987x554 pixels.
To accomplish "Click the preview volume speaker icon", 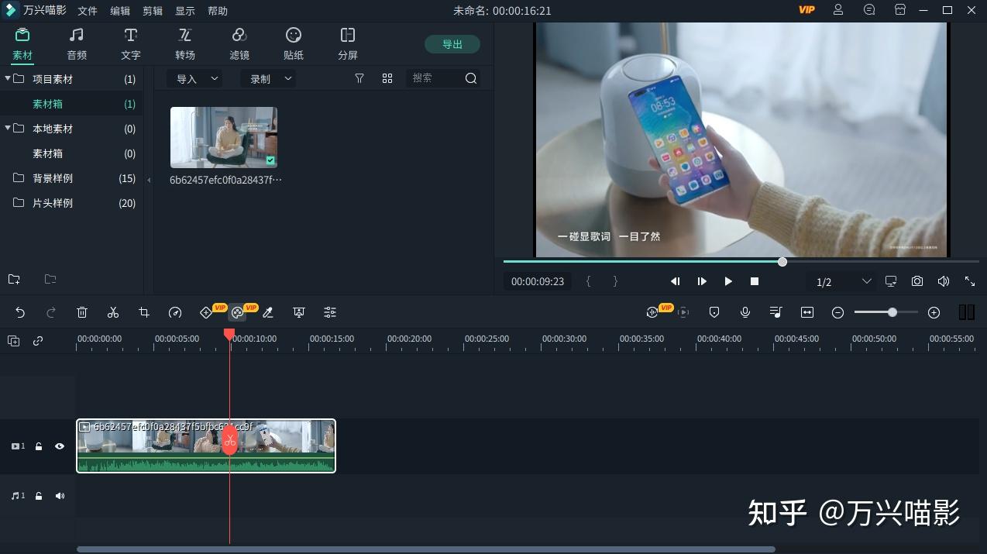I will point(944,281).
